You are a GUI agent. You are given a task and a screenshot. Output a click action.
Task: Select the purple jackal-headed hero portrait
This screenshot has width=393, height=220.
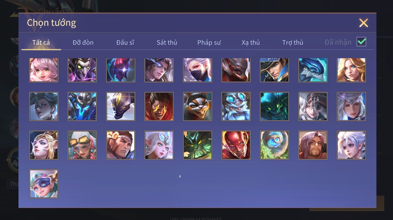(121, 106)
